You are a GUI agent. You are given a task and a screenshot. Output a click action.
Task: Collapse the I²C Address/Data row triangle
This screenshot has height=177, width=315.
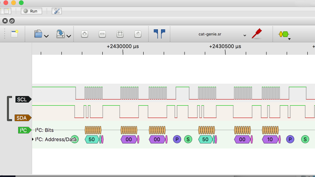pos(33,139)
